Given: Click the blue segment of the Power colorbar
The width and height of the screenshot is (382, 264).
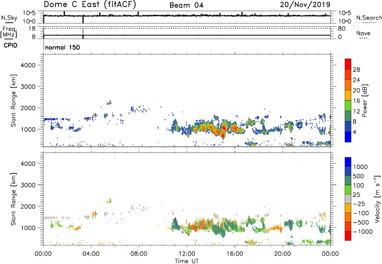Looking at the screenshot, I should (x=348, y=137).
